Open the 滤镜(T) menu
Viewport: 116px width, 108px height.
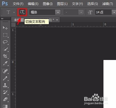108,4
